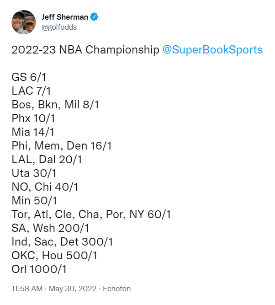This screenshot has height=305, width=275.
Task: Click the "LAC 7/1" odds line
Action: pyautogui.click(x=32, y=91)
